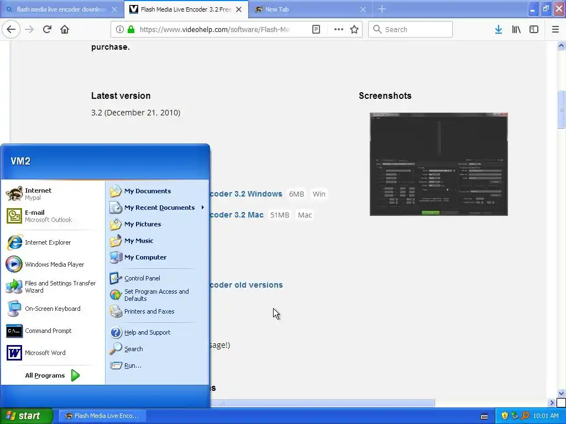This screenshot has width=566, height=424.
Task: Expand My Recent Documents submenu
Action: point(158,208)
